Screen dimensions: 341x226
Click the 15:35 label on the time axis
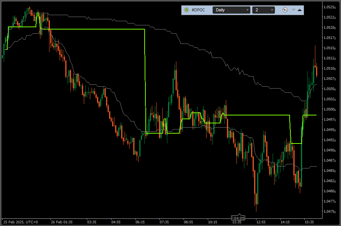310,222
